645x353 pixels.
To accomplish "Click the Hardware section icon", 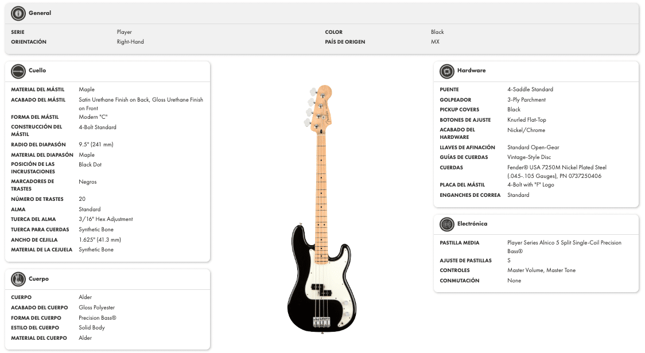I will tap(447, 71).
